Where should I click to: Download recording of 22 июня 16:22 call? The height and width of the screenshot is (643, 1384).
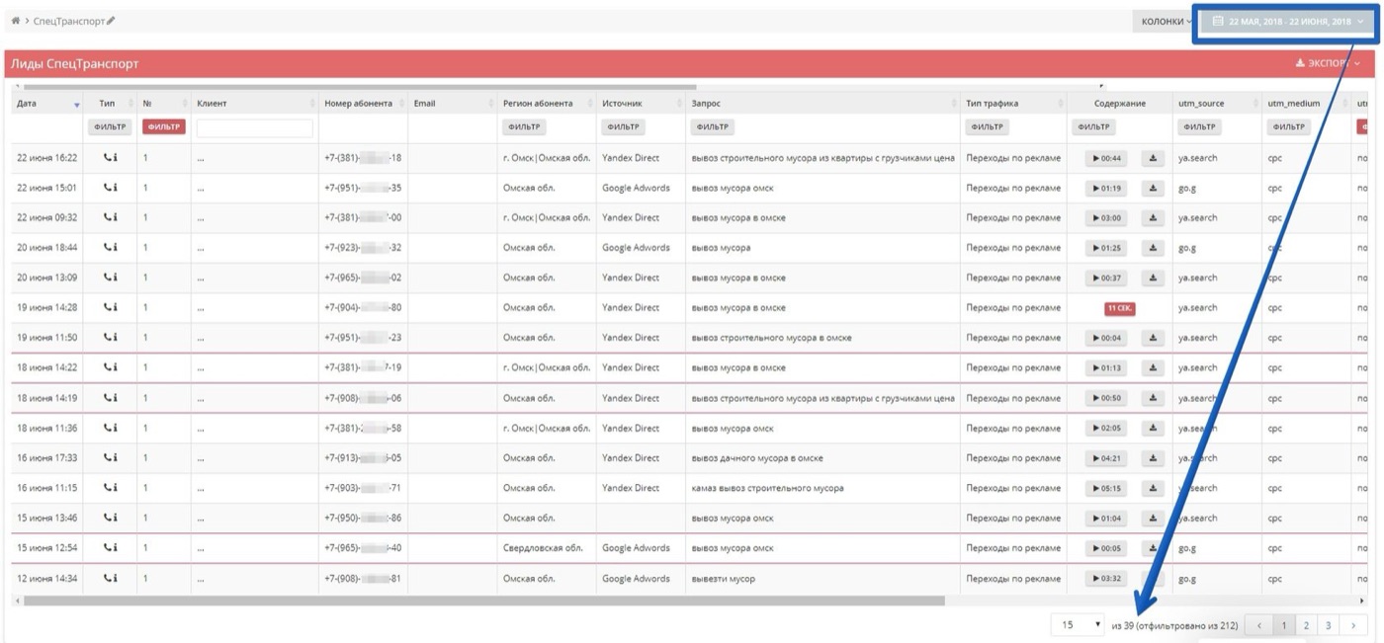point(1153,158)
